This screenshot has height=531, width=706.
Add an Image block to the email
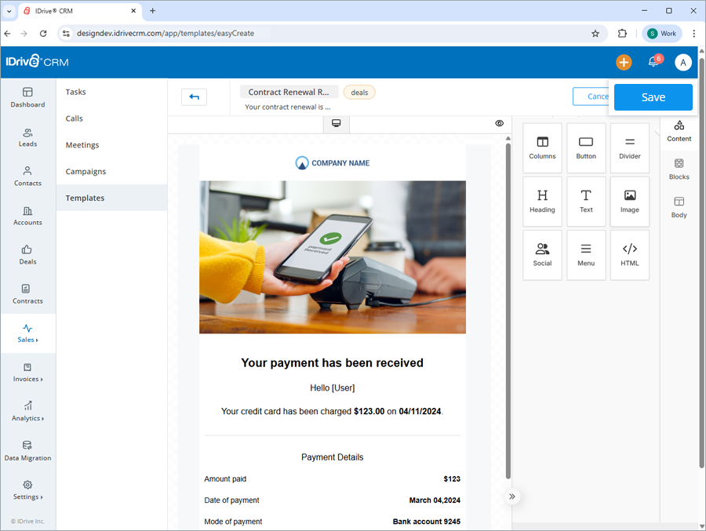click(630, 201)
